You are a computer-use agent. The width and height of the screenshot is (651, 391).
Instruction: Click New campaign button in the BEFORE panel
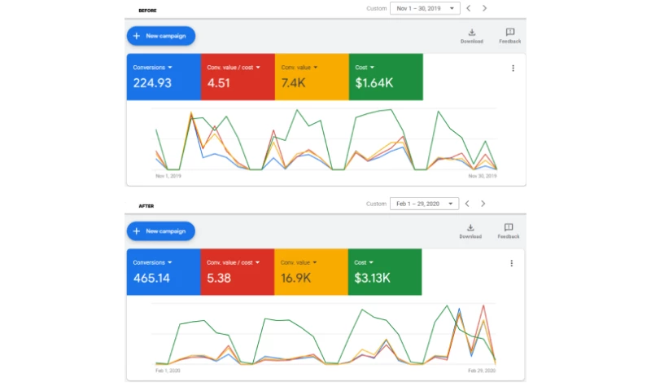tap(161, 36)
